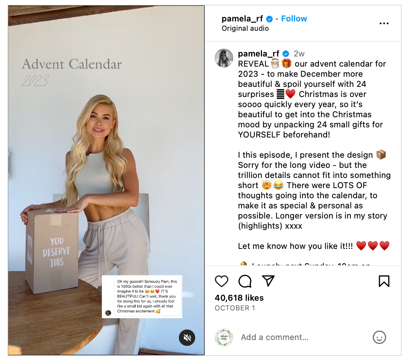
Task: Share post with paper plane icon
Action: coord(268,281)
